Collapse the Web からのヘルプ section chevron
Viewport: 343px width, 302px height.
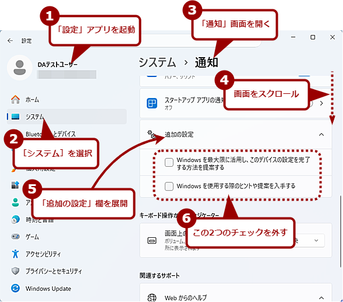coord(321,297)
